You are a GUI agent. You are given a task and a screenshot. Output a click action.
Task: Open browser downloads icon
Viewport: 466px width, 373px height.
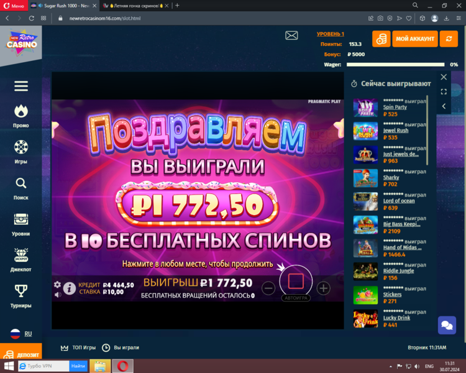(x=446, y=18)
